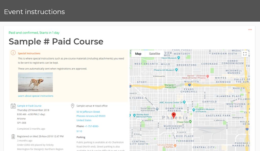Click the special instructions info icon
The height and width of the screenshot is (151, 260).
(13, 53)
